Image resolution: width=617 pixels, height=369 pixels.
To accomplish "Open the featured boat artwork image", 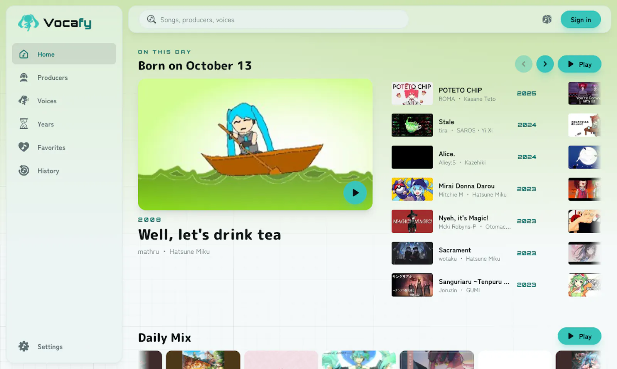I will (255, 144).
